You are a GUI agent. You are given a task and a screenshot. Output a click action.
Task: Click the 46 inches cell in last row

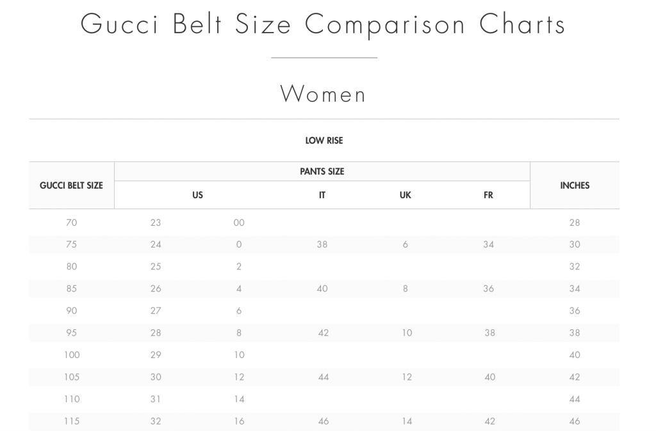[575, 421]
